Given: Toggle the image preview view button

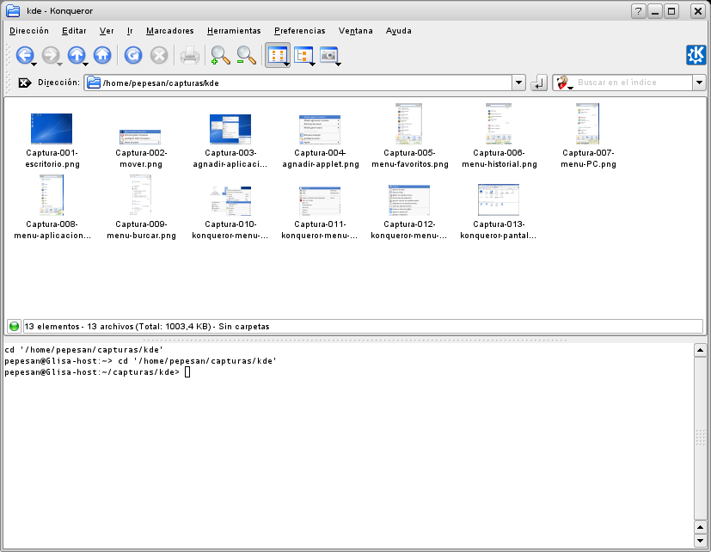Looking at the screenshot, I should (x=329, y=55).
